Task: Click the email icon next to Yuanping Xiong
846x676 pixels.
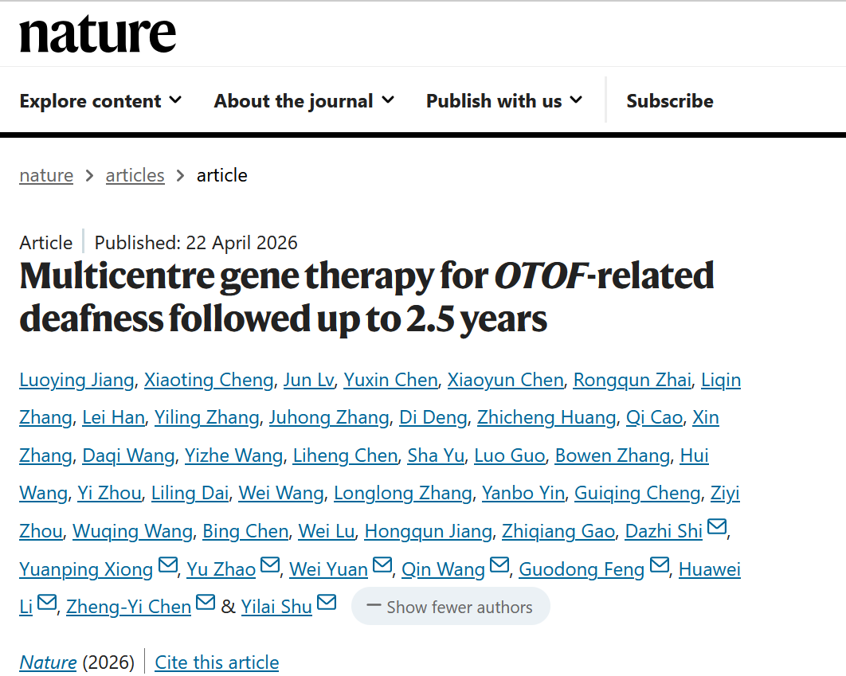Action: tap(167, 565)
